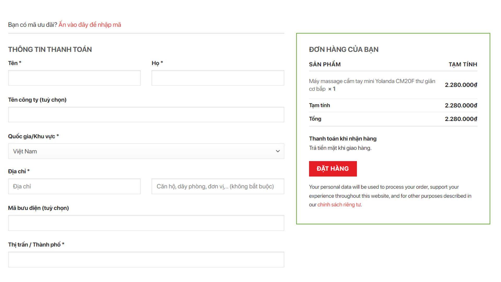Click the SẢN PHẨM column header
This screenshot has height=282, width=501.
(325, 64)
